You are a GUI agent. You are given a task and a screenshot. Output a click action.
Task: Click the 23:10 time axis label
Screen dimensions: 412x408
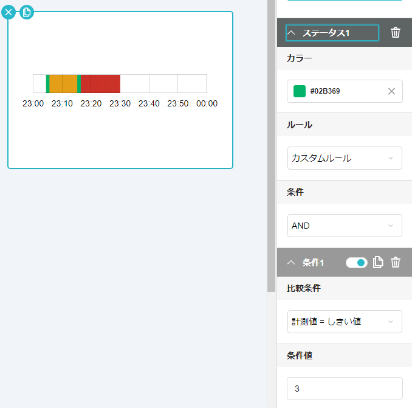coord(62,103)
